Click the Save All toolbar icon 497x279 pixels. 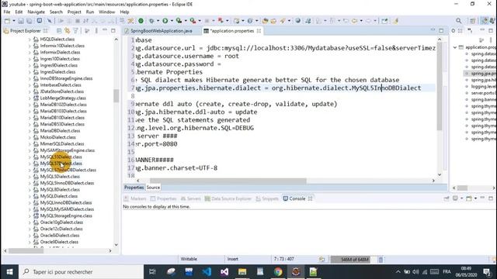tap(30, 21)
